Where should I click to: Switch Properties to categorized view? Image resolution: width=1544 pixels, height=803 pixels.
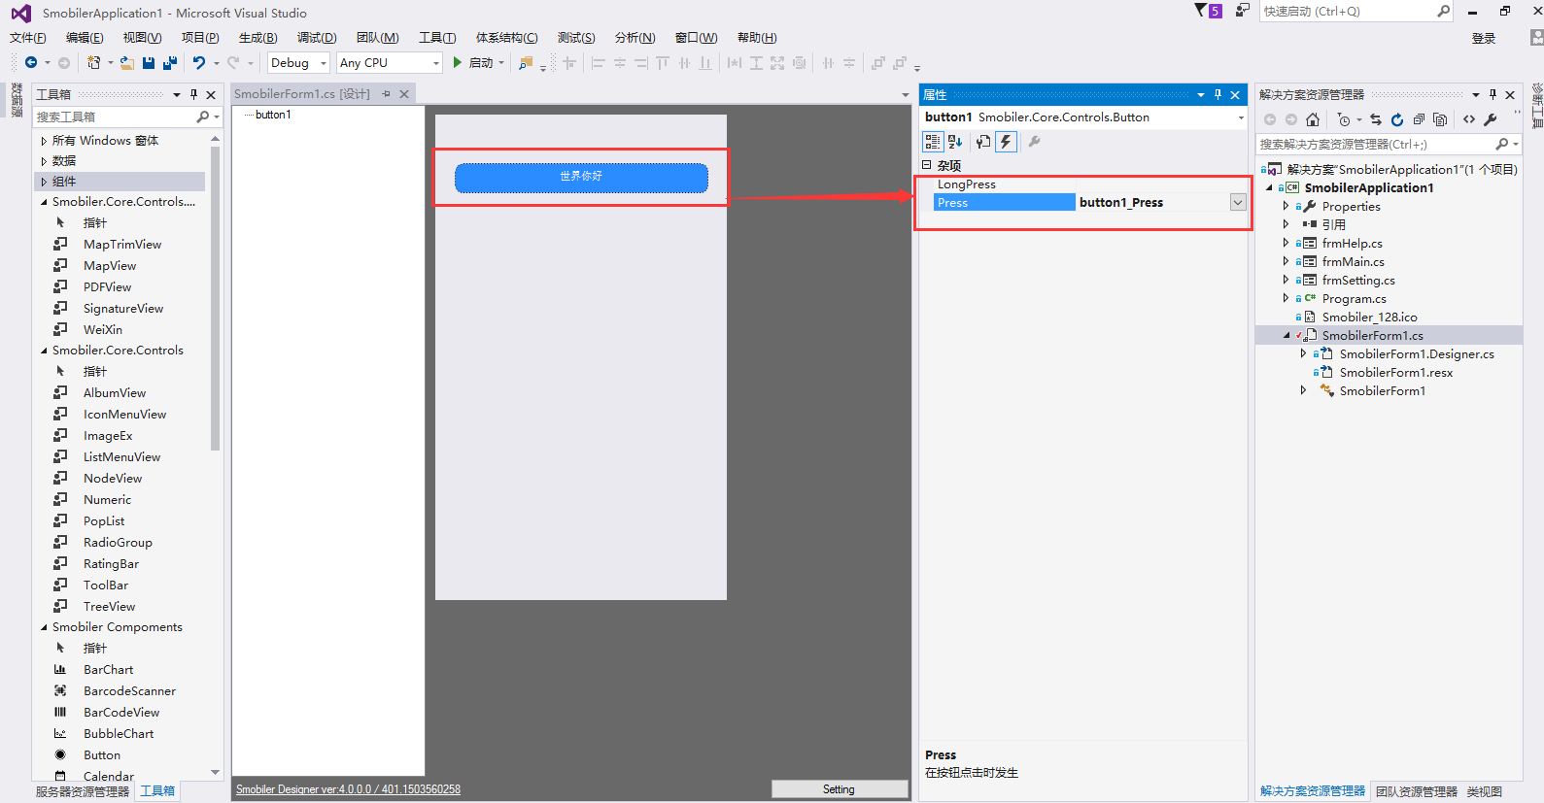pyautogui.click(x=933, y=142)
